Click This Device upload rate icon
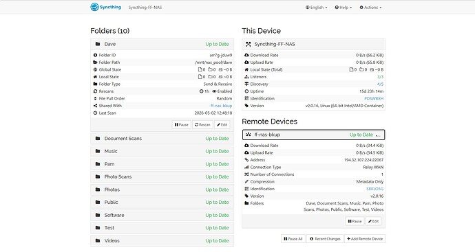 246,62
